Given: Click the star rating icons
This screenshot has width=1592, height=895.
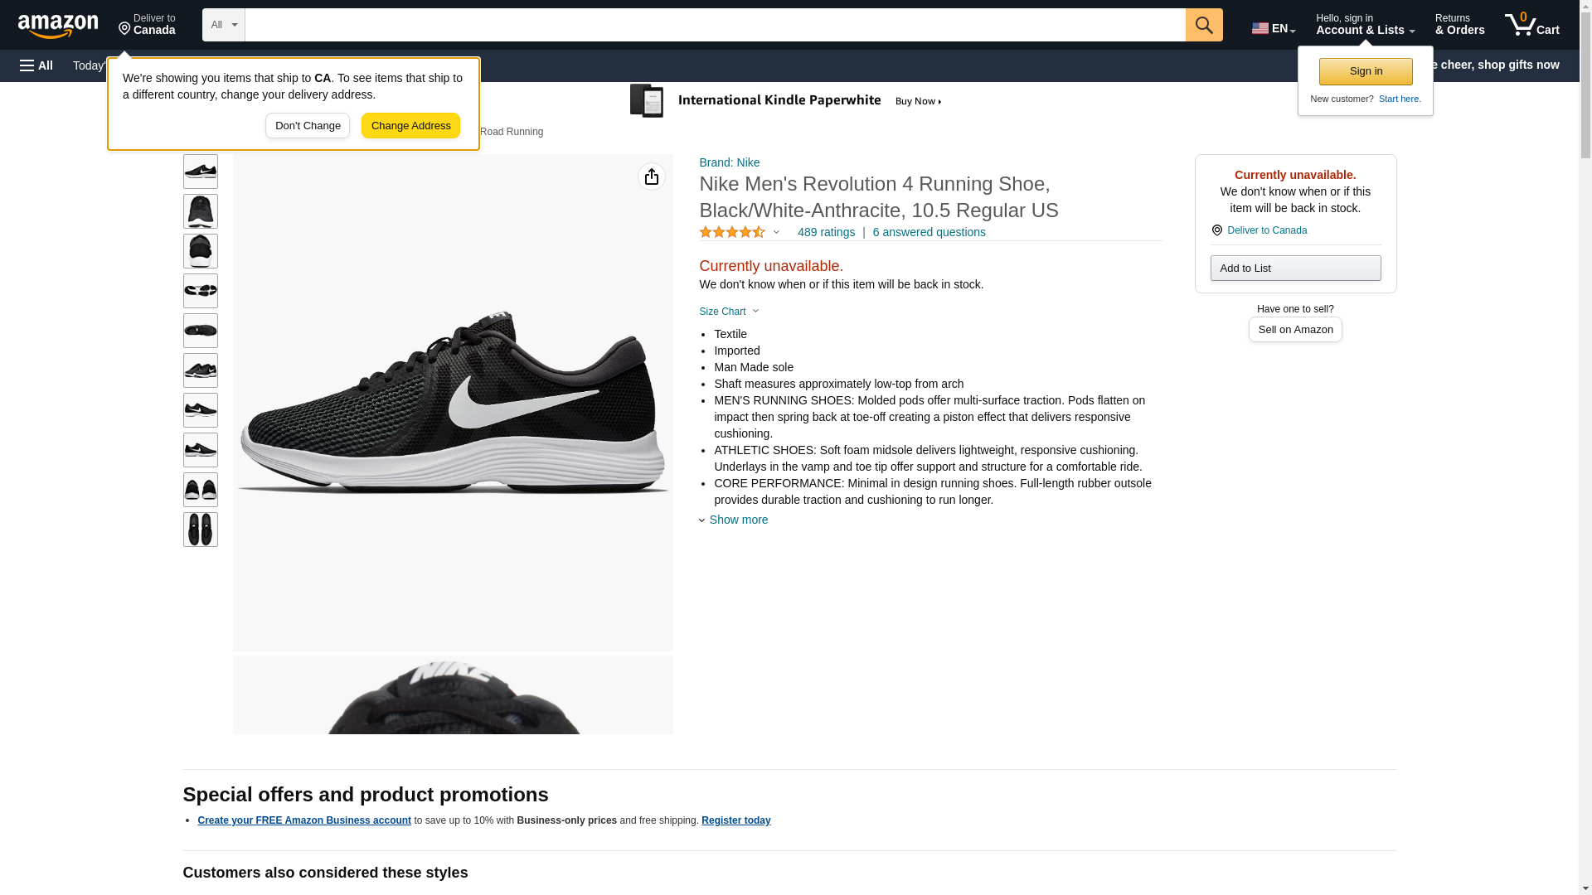Looking at the screenshot, I should [x=731, y=233].
